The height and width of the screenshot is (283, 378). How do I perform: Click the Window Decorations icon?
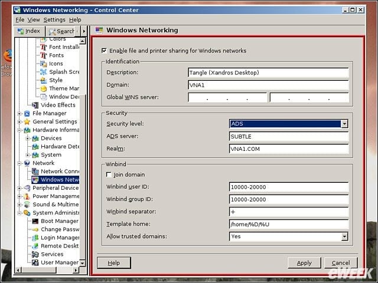[x=43, y=97]
